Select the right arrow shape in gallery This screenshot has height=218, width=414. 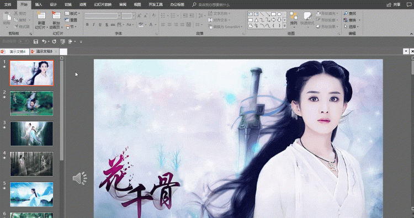[274, 20]
